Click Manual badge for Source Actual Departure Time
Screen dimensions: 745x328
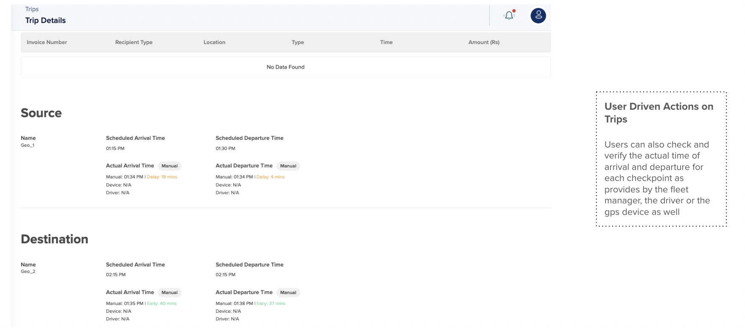pyautogui.click(x=288, y=166)
